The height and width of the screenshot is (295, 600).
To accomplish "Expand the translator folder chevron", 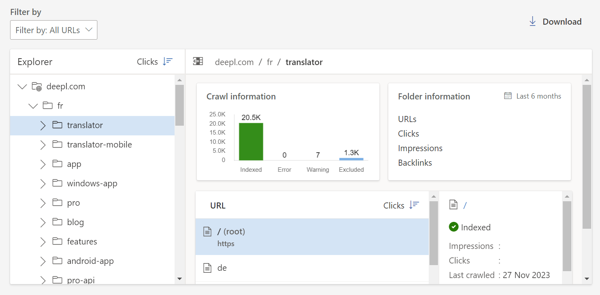I will (43, 125).
